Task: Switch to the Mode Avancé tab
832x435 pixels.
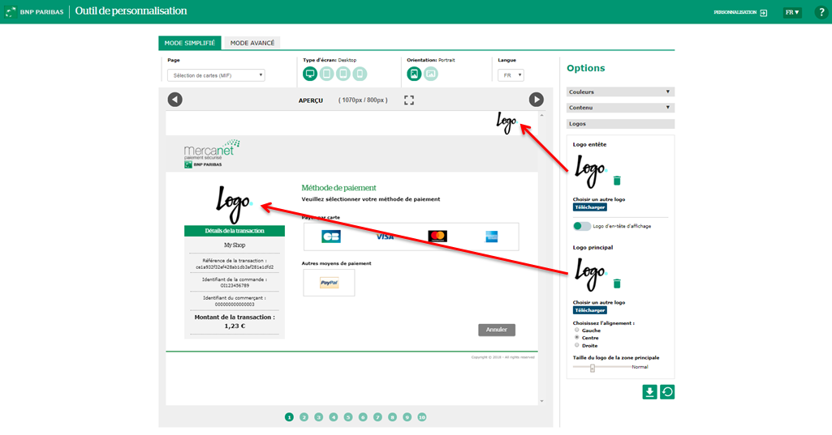Action: [252, 43]
